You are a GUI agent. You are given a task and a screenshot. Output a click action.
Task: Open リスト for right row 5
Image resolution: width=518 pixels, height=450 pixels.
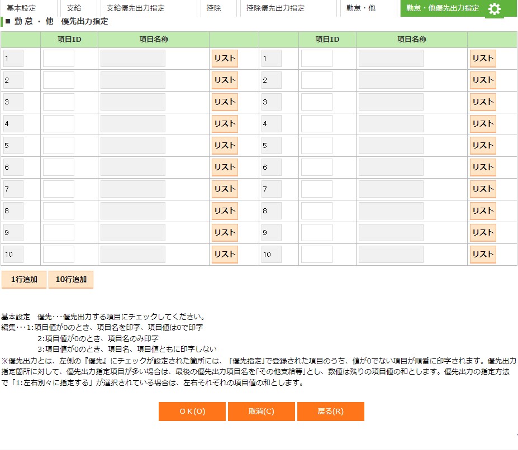coord(483,146)
